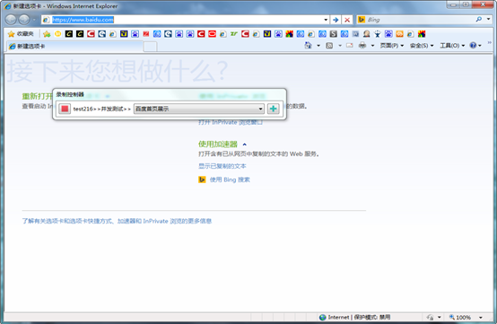Viewport: 497px width, 324px height.
Task: Open recent pages dropdown beside Forward button
Action: [34, 20]
